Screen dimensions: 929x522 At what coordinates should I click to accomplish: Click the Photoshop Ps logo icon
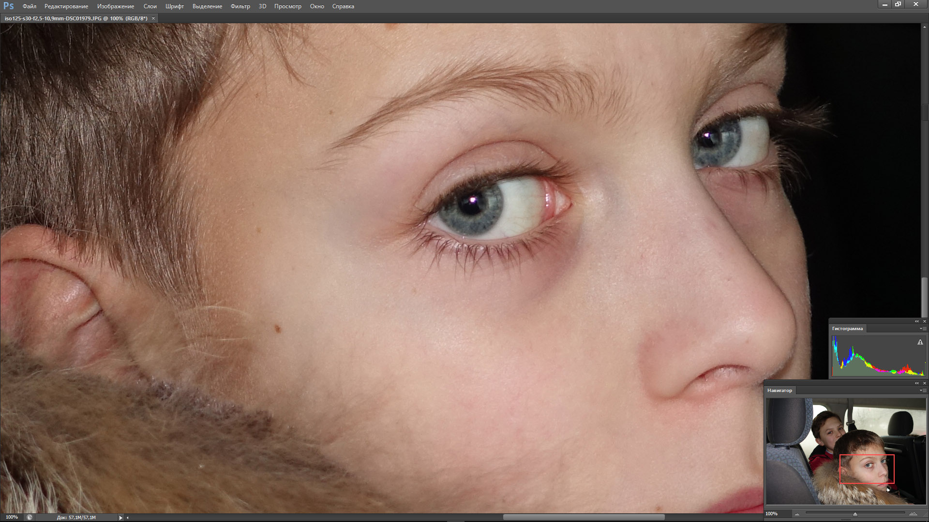click(x=8, y=6)
